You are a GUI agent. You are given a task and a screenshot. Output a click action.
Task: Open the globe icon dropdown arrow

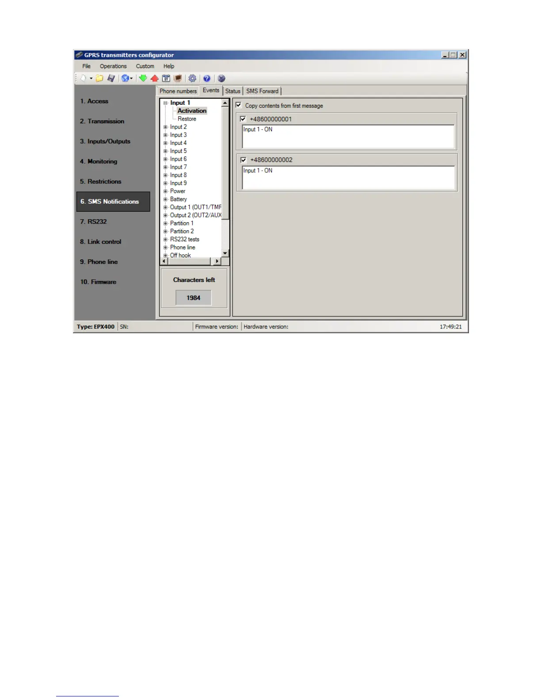[131, 79]
